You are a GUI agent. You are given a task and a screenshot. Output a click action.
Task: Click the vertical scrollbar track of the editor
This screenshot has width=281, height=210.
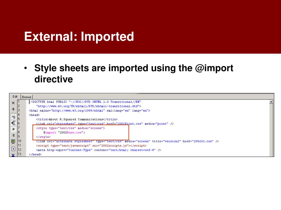271,130
